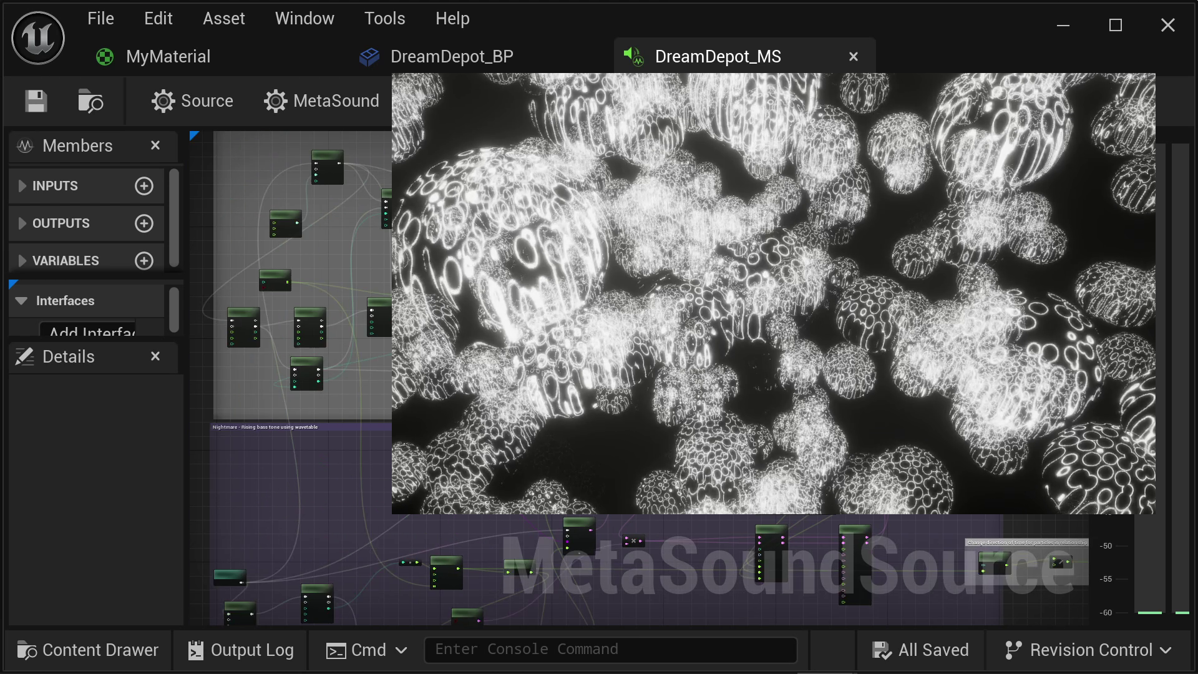1198x674 pixels.
Task: Click the rendered spheres preview image
Action: (x=773, y=293)
